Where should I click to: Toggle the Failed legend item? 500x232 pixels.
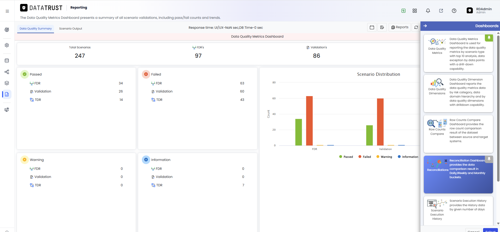(x=365, y=157)
